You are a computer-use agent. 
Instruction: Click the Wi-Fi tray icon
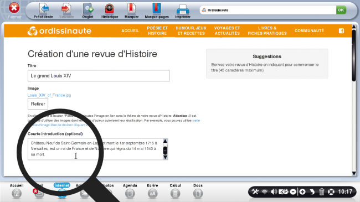click(x=265, y=191)
